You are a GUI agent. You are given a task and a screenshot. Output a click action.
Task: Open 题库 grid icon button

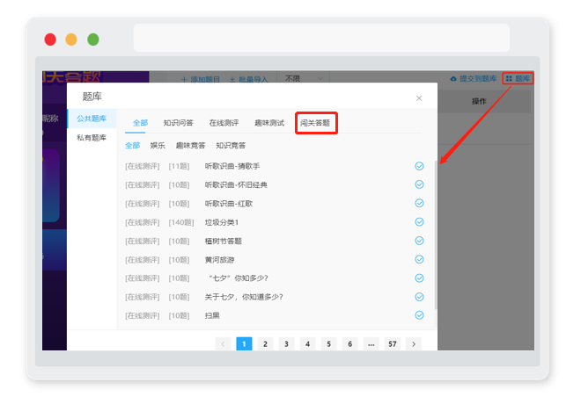(x=518, y=78)
